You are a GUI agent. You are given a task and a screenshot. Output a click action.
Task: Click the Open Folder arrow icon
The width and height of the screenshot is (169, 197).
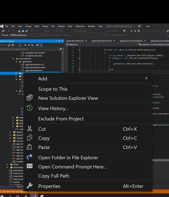click(30, 157)
